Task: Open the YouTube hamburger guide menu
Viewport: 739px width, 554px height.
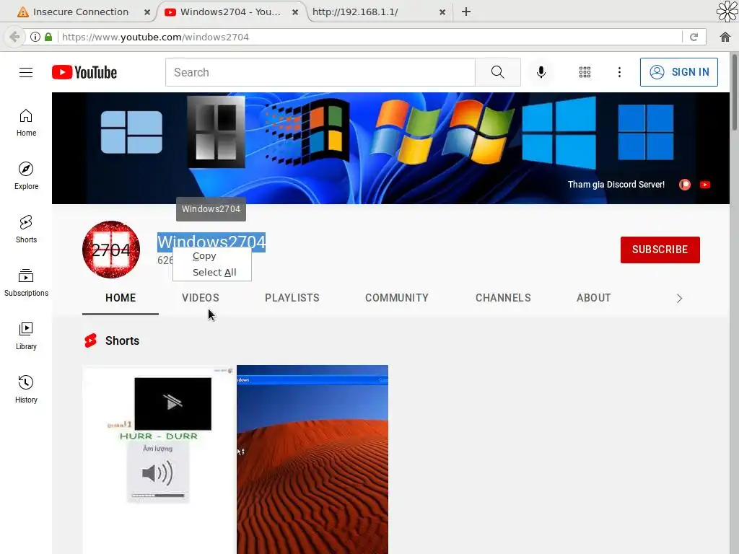Action: point(26,72)
